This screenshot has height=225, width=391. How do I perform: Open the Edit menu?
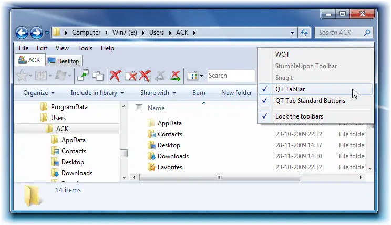[x=42, y=48]
